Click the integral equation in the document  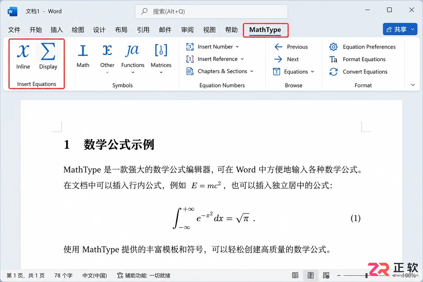tap(214, 218)
